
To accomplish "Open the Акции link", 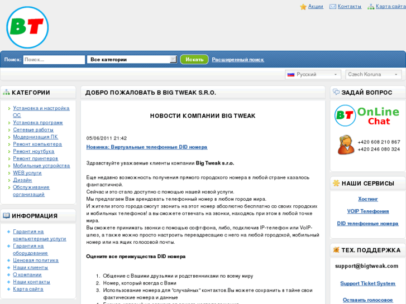I will pyautogui.click(x=316, y=7).
